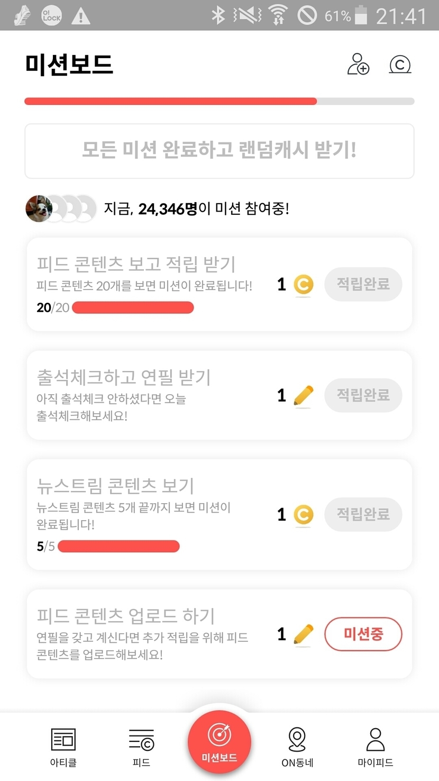Tap the participant profile avatars
The image size is (439, 781).
click(x=60, y=208)
